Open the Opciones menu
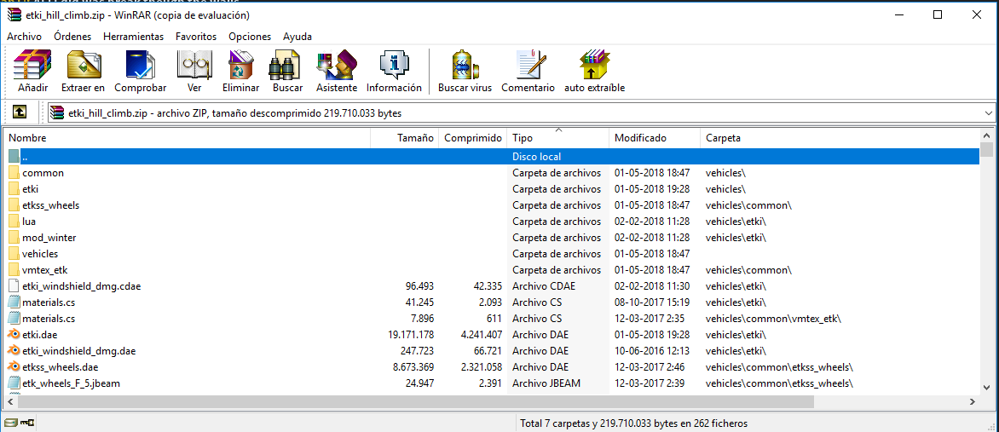Screen dimensions: 999x432 point(250,37)
